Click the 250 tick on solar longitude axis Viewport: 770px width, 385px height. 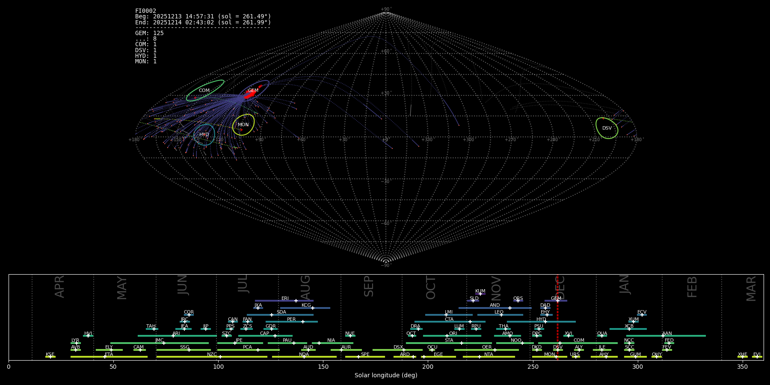533,367
